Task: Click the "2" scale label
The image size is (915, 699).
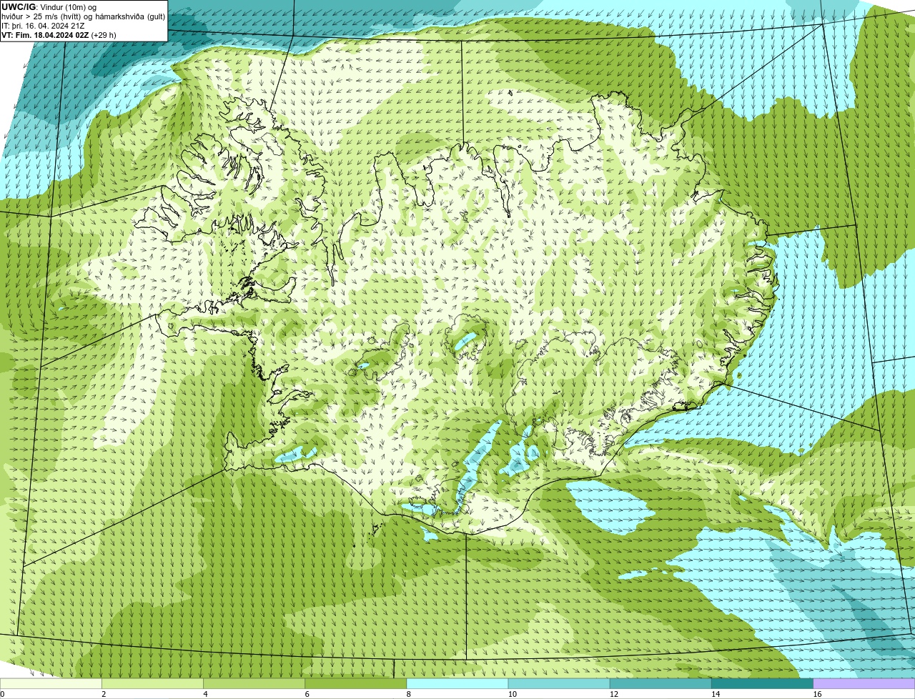Action: (104, 694)
